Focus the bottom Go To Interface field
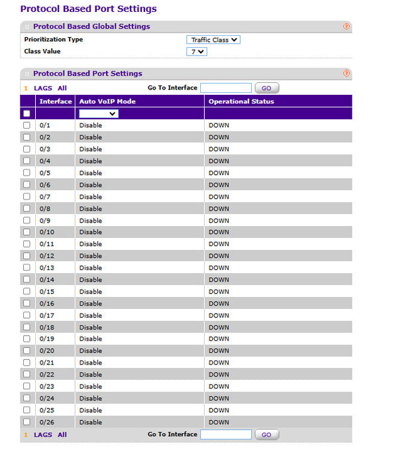The width and height of the screenshot is (393, 464). click(x=226, y=434)
